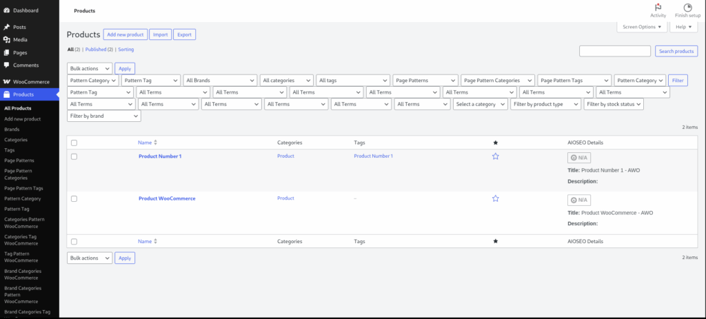Click Apply beside the bottom Bulk actions
Image resolution: width=706 pixels, height=319 pixels.
pos(125,258)
